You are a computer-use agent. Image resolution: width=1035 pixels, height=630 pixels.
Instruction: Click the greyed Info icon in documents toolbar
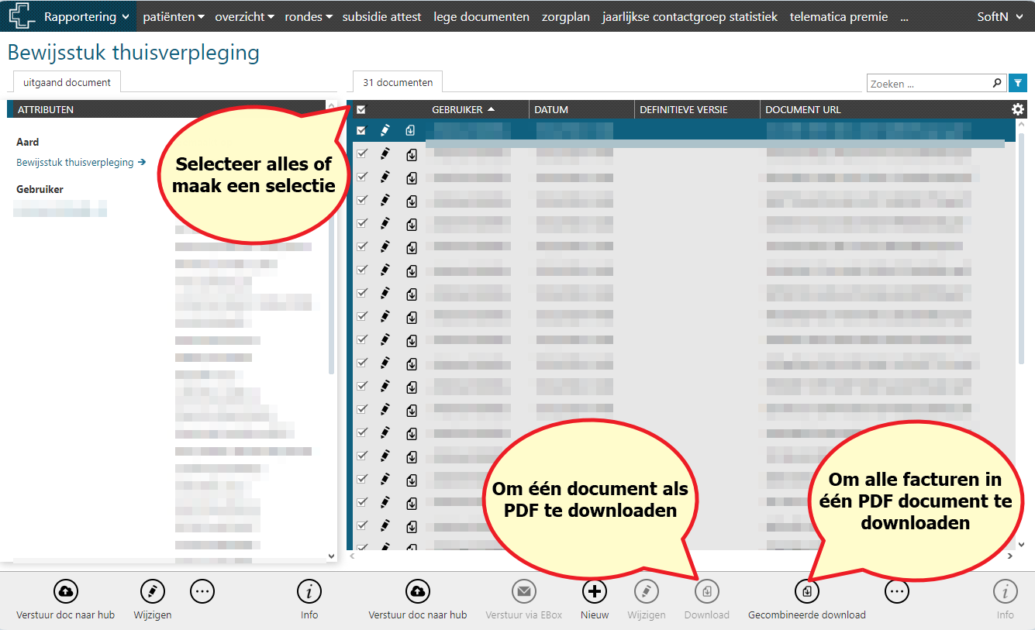[1006, 592]
